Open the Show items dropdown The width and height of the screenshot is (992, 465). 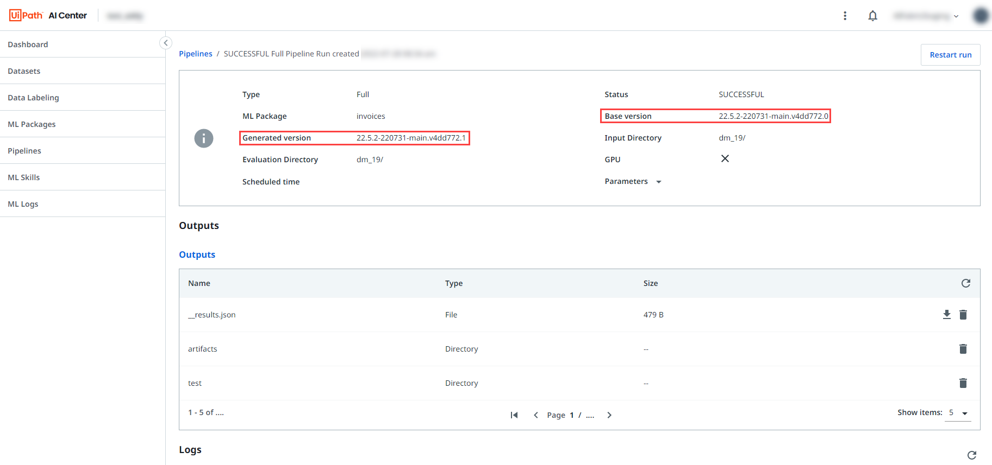(958, 413)
